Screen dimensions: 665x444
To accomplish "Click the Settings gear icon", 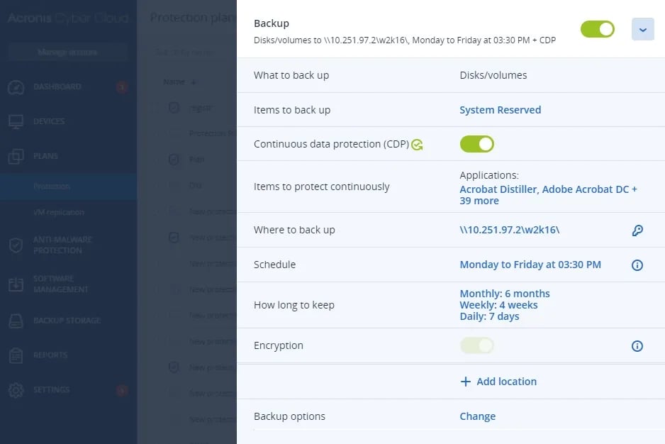I will coord(16,390).
